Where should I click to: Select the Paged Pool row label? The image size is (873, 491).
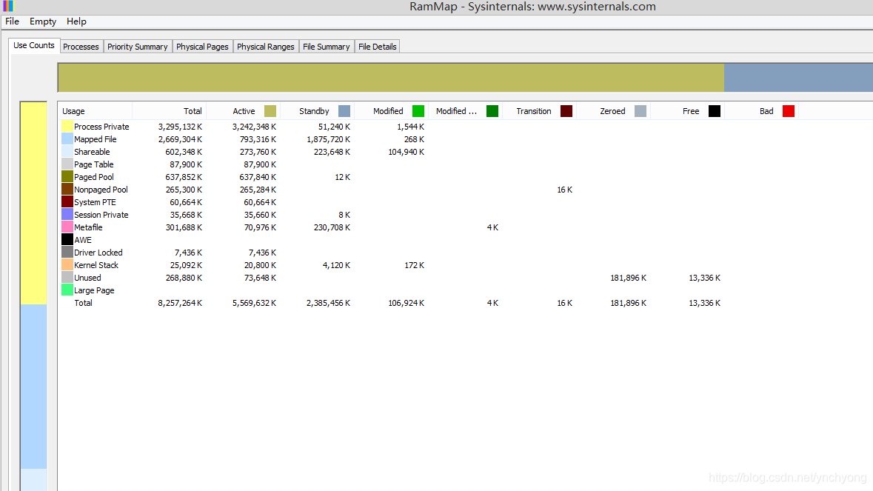point(93,177)
